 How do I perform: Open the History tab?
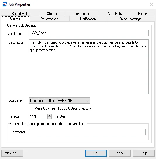coord(143,14)
